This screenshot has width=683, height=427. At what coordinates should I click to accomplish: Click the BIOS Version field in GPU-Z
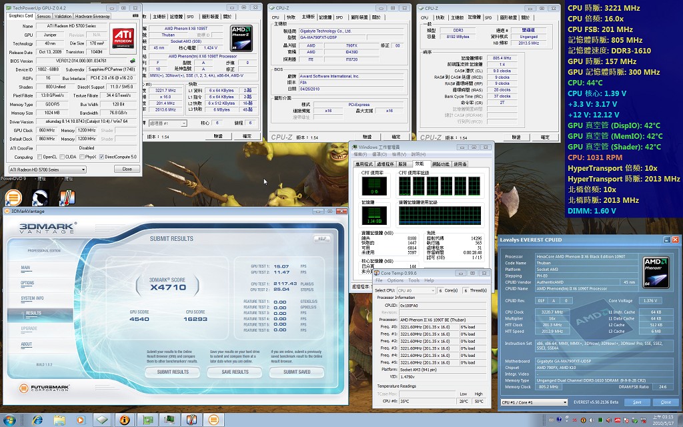[82, 61]
